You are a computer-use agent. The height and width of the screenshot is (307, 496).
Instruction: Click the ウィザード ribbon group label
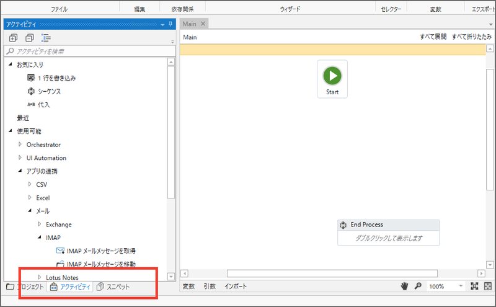click(290, 9)
